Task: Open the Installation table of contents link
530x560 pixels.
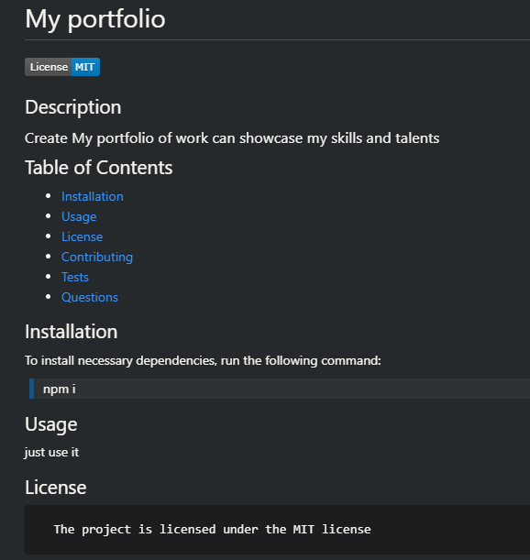Action: [x=93, y=196]
